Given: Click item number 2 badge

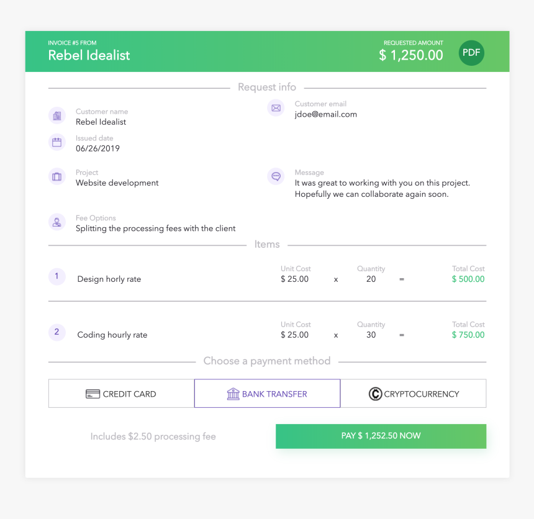Looking at the screenshot, I should (57, 332).
